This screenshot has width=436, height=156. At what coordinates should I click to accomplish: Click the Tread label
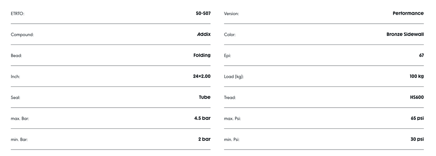click(230, 98)
